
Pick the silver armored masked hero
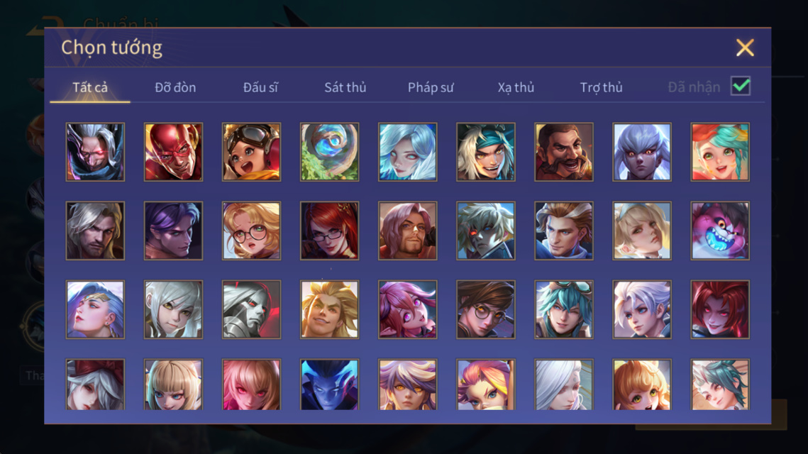click(x=251, y=310)
